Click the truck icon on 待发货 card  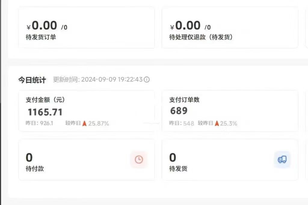(x=282, y=159)
